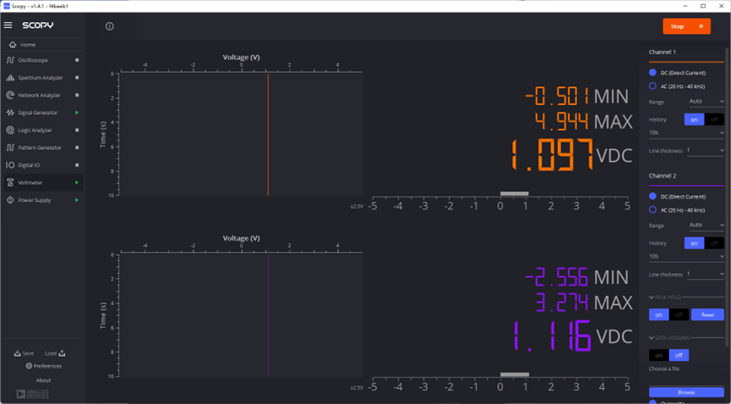Click Channel 1 1.097 VDC reading

[x=571, y=156]
